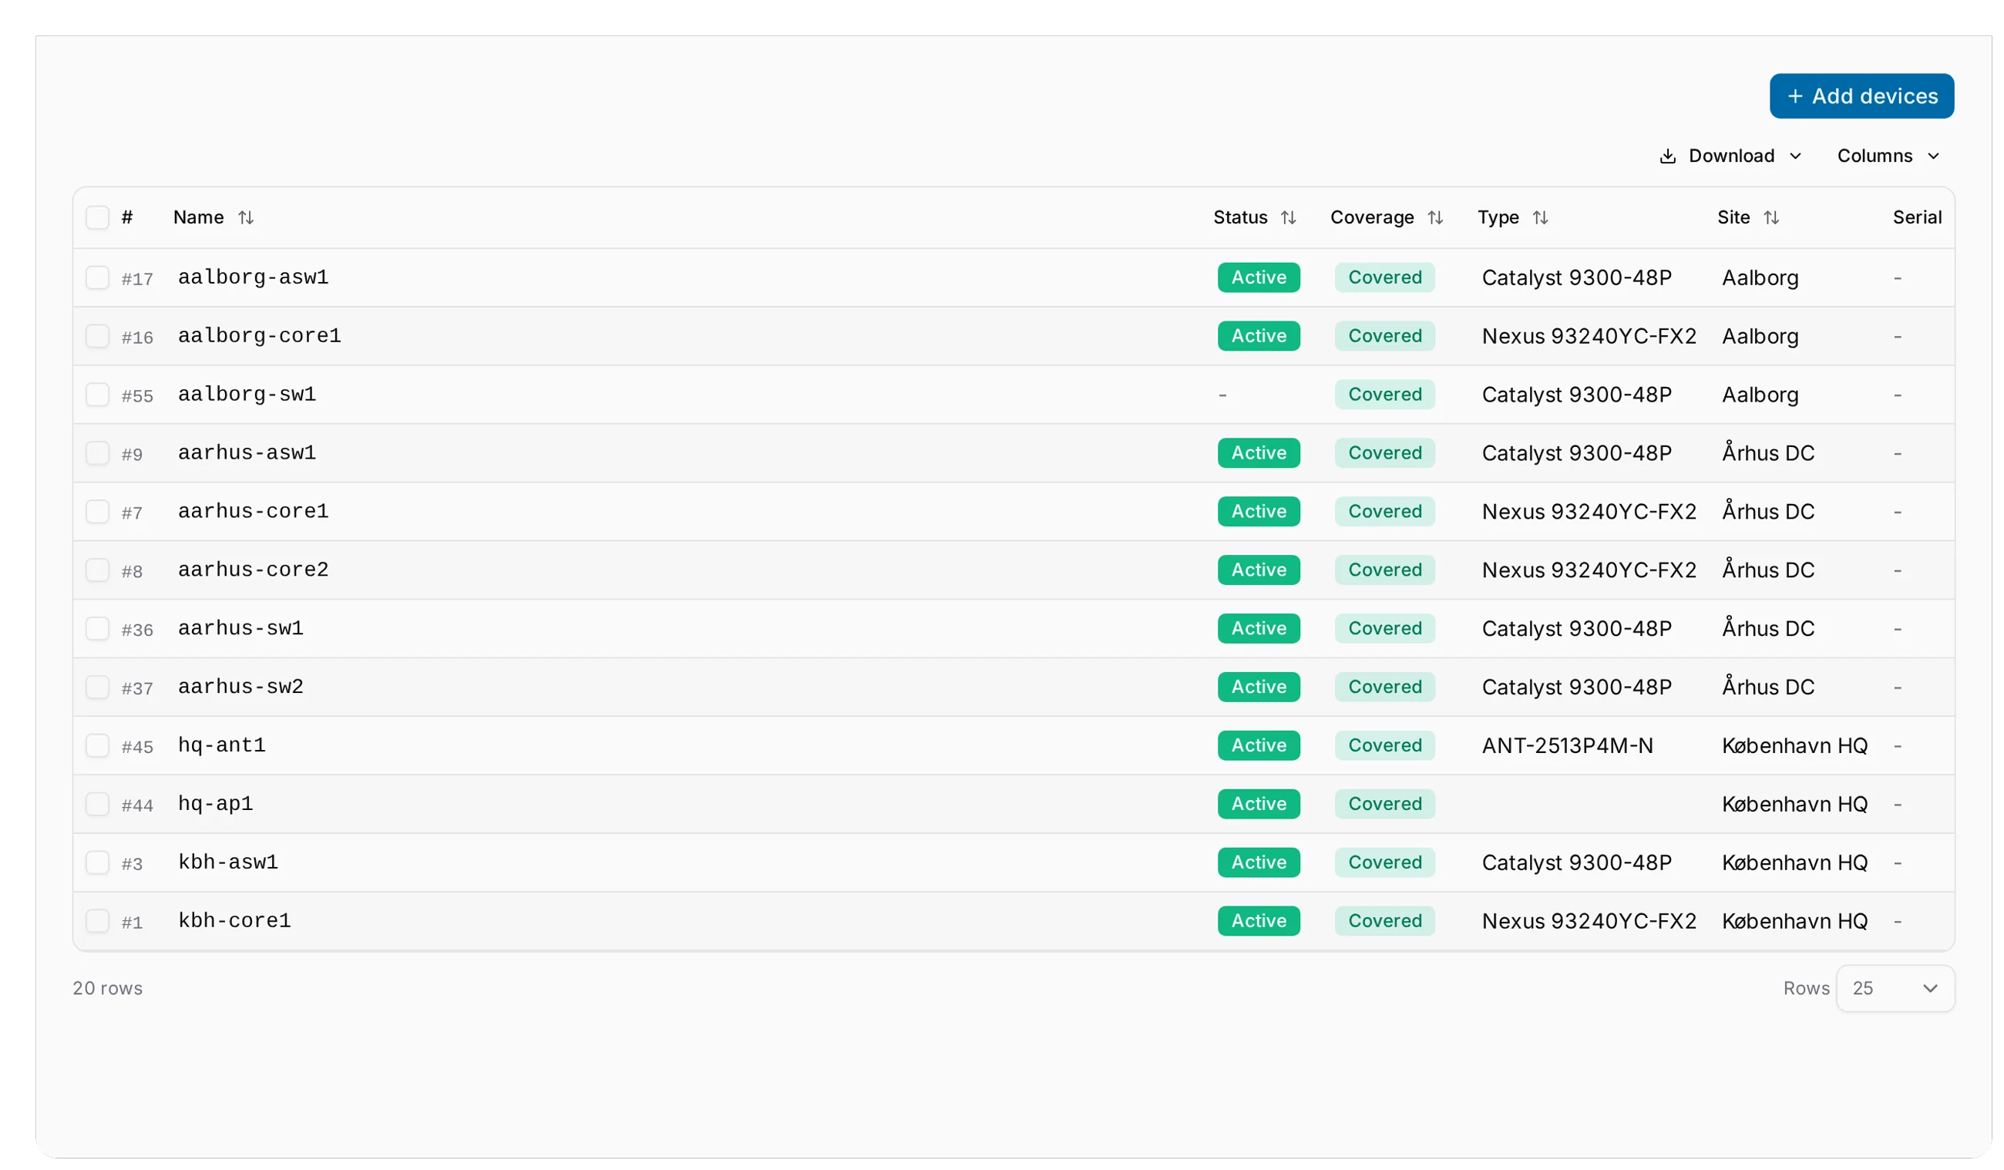Image resolution: width=2004 pixels, height=1170 pixels.
Task: Click Covered badge for kbh-core1
Action: 1384,920
